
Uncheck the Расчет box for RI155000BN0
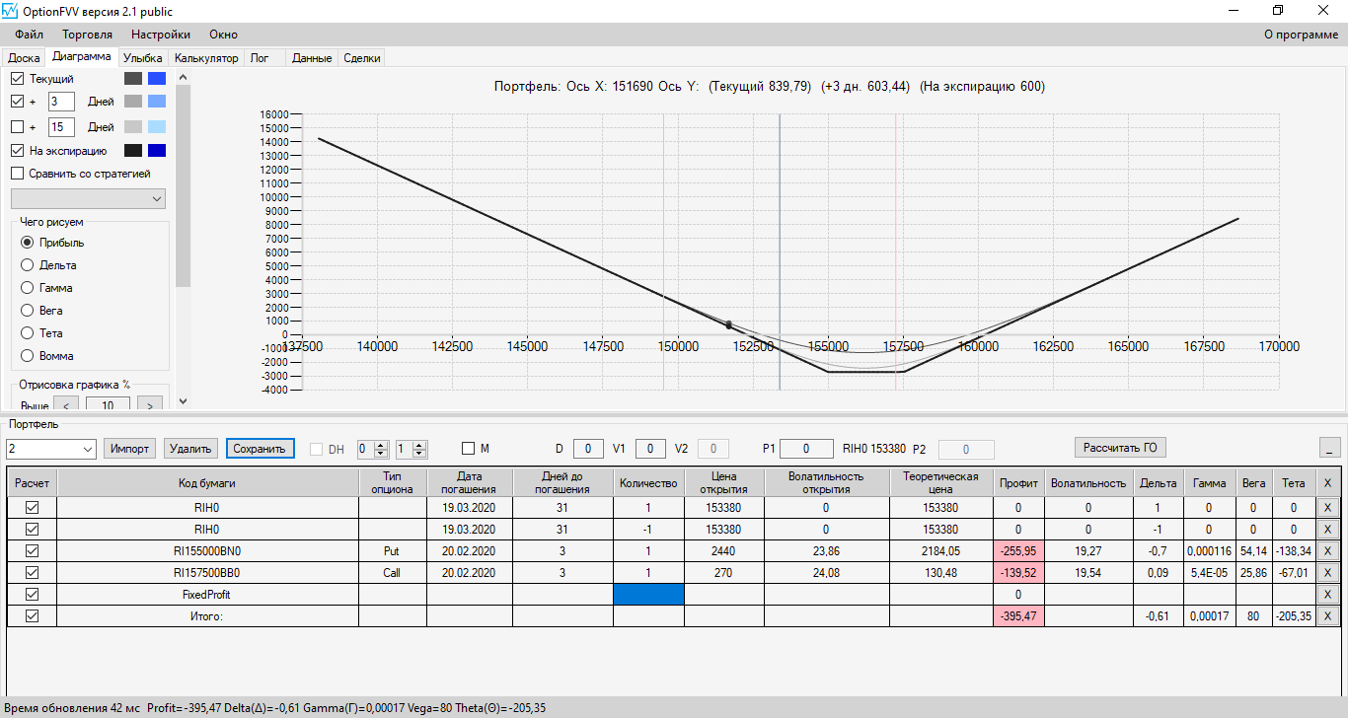(x=33, y=551)
